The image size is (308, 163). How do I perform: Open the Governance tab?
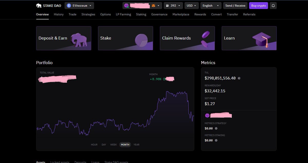click(159, 14)
